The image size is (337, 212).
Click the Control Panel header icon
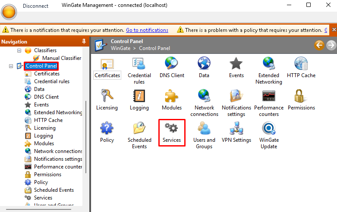tap(101, 45)
